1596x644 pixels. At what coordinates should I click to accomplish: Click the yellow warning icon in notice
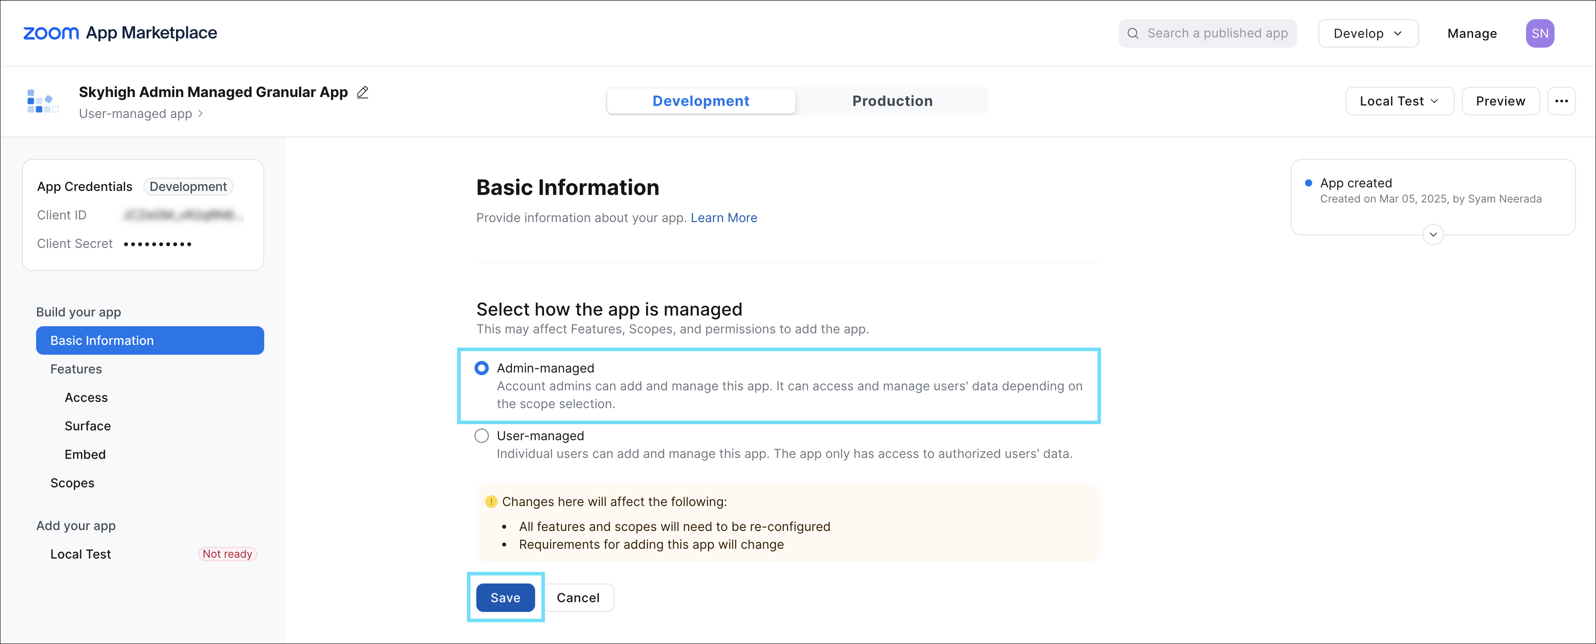tap(491, 502)
